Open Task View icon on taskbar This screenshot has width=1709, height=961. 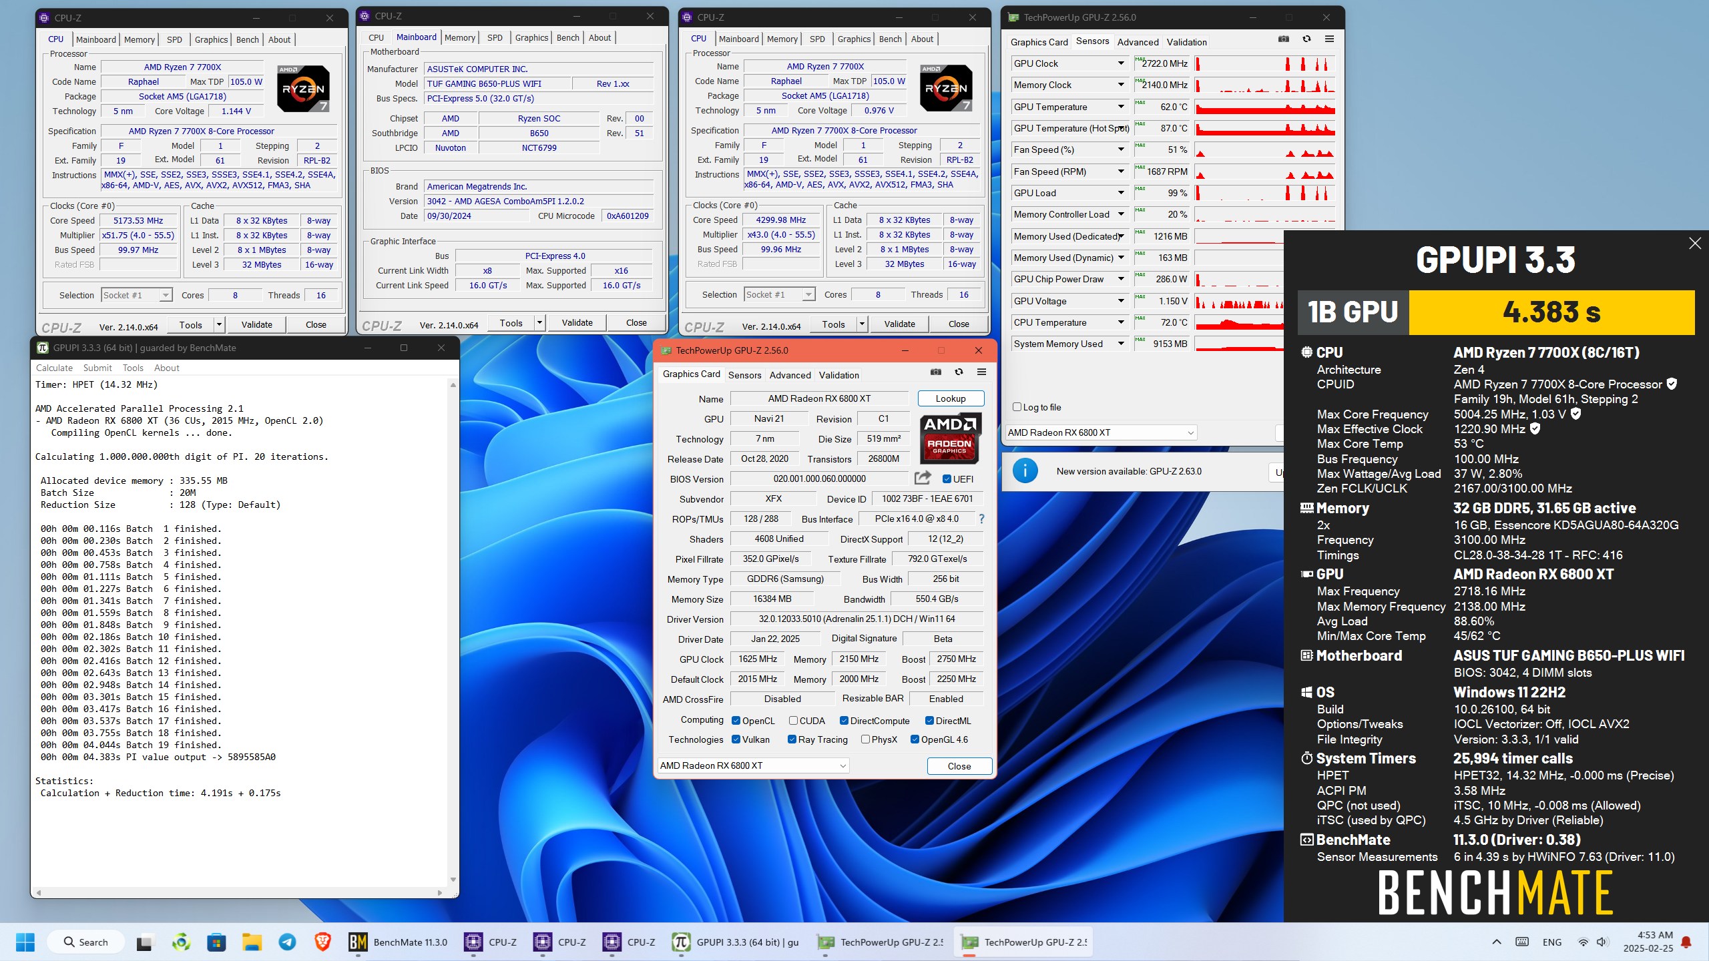(x=144, y=942)
